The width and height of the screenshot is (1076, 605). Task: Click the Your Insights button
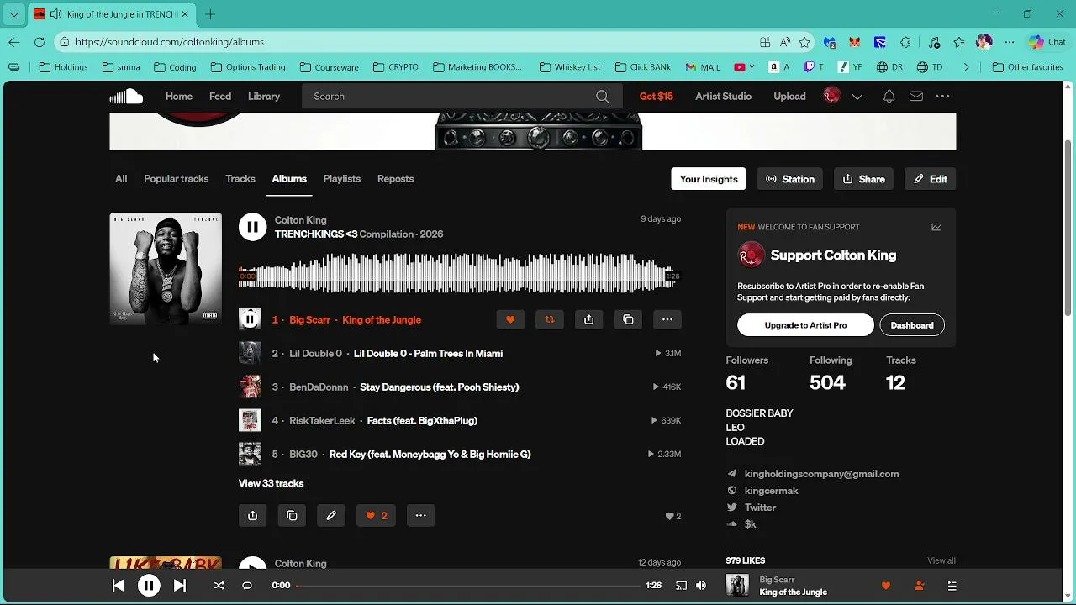[x=709, y=179]
